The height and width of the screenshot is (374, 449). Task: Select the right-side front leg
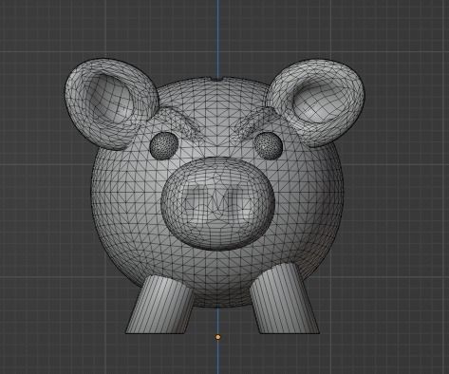(284, 299)
